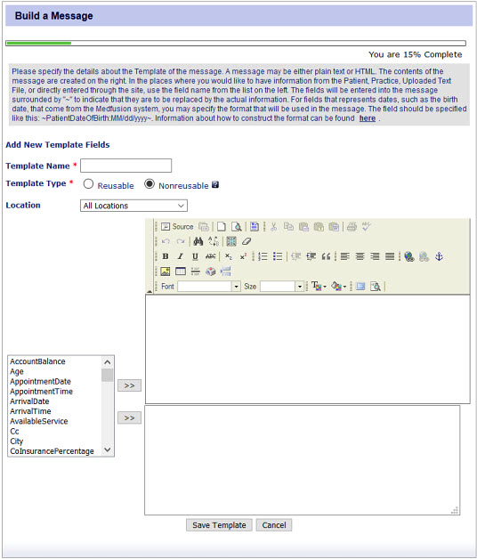Click the New Page icon in editor toolbar

[222, 227]
